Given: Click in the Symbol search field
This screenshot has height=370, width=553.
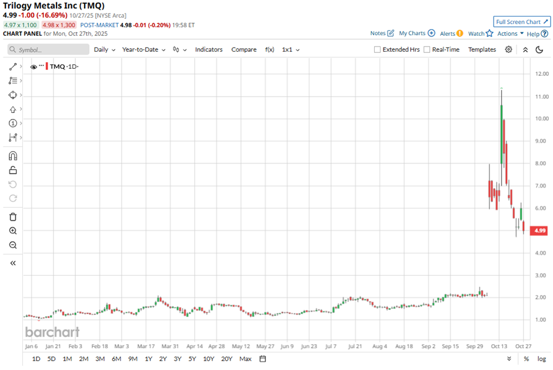Looking at the screenshot, I should 48,50.
